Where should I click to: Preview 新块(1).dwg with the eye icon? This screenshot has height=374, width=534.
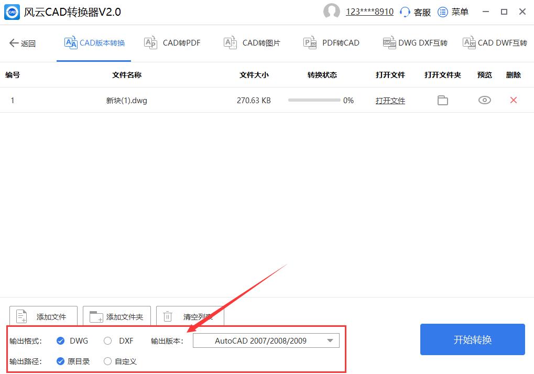coord(484,100)
